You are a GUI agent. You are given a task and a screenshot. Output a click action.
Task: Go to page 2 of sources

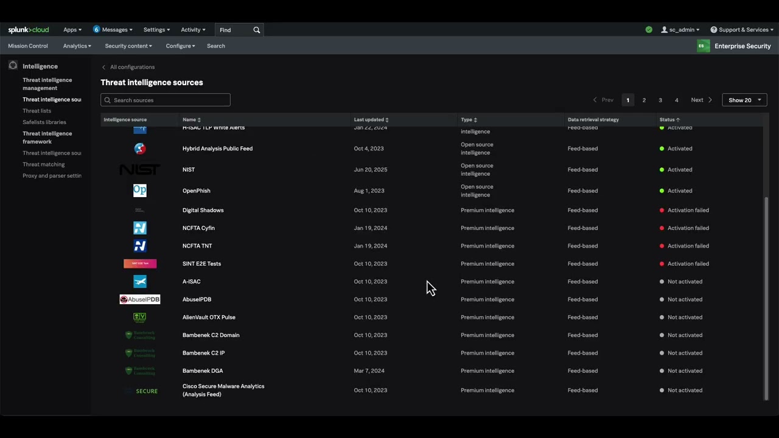[x=644, y=100]
